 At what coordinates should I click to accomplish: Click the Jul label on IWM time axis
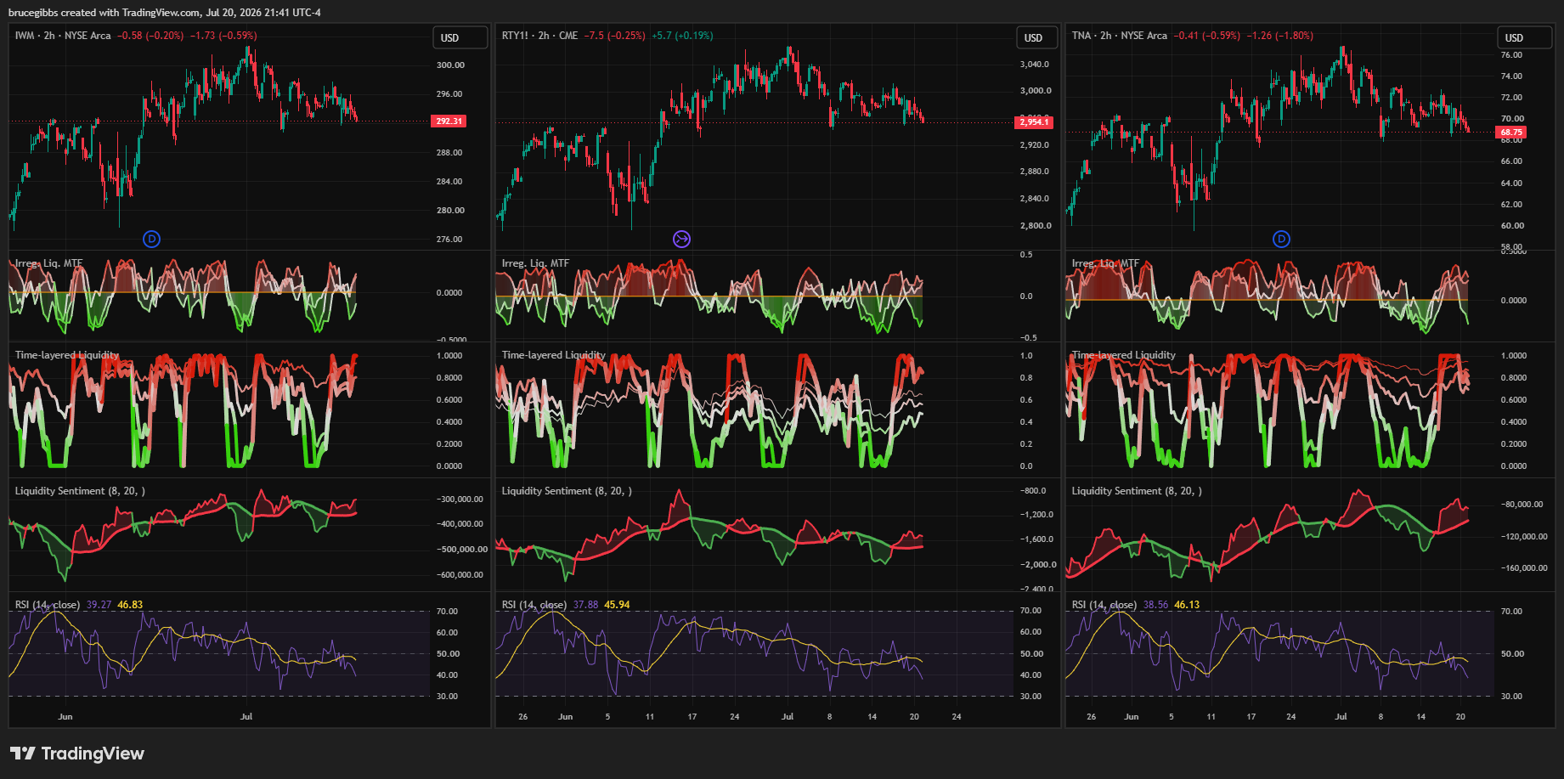pyautogui.click(x=246, y=717)
